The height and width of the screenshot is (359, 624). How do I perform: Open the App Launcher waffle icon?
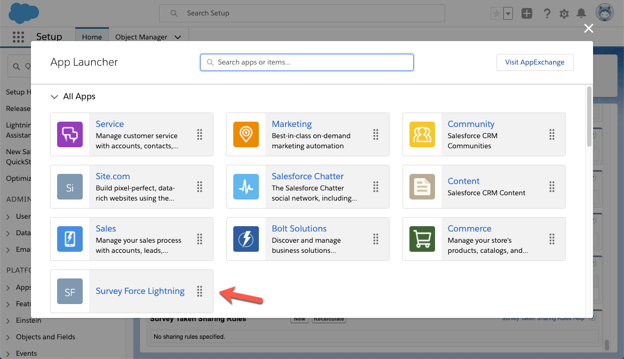(x=18, y=37)
